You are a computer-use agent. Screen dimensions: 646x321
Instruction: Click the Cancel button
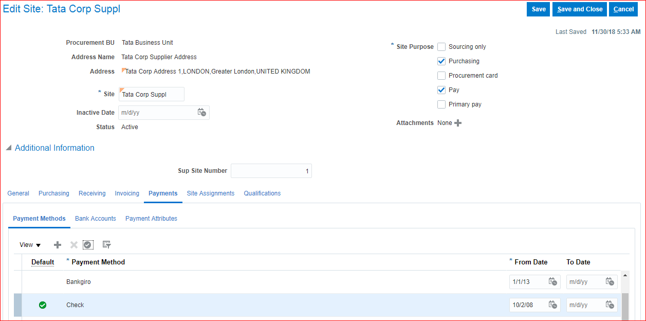[623, 9]
